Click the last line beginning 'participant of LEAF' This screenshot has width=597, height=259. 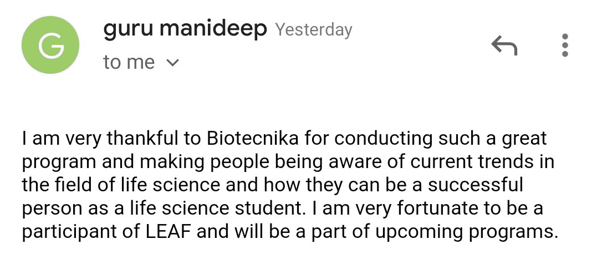[x=290, y=232]
